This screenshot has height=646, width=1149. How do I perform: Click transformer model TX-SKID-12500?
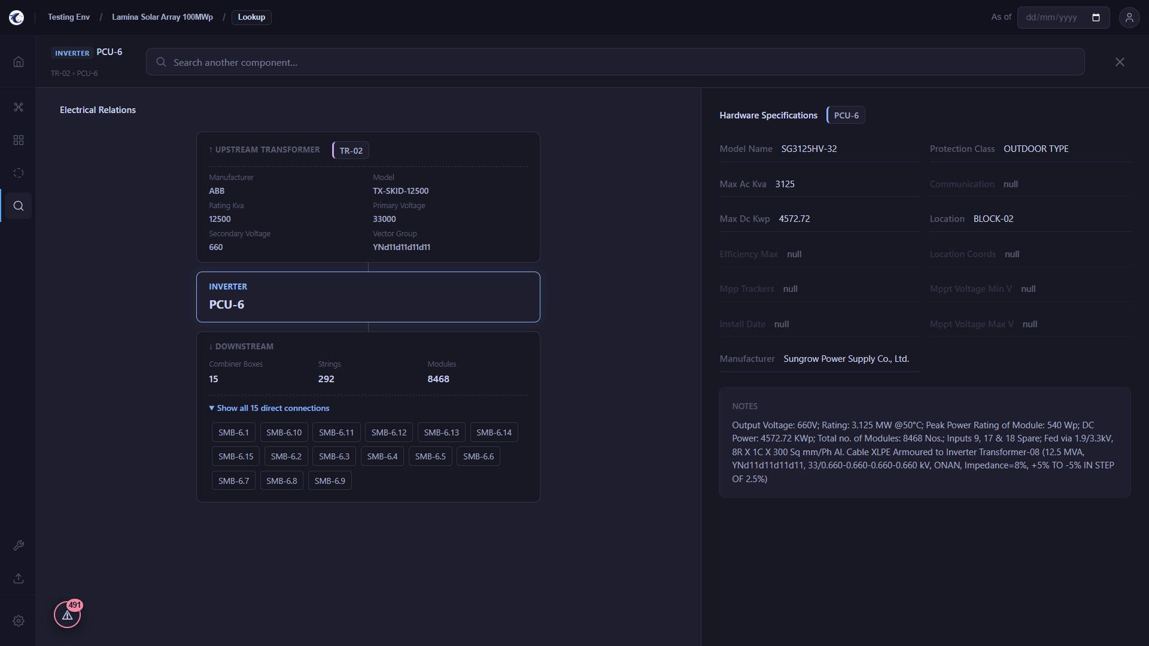point(400,191)
